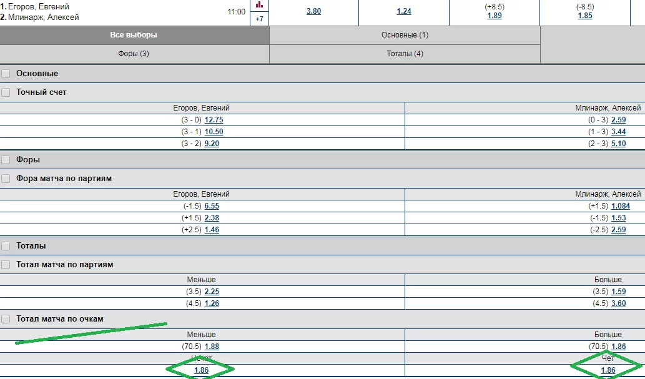Select Меньше (70.5) points odds 1.88

coord(212,347)
